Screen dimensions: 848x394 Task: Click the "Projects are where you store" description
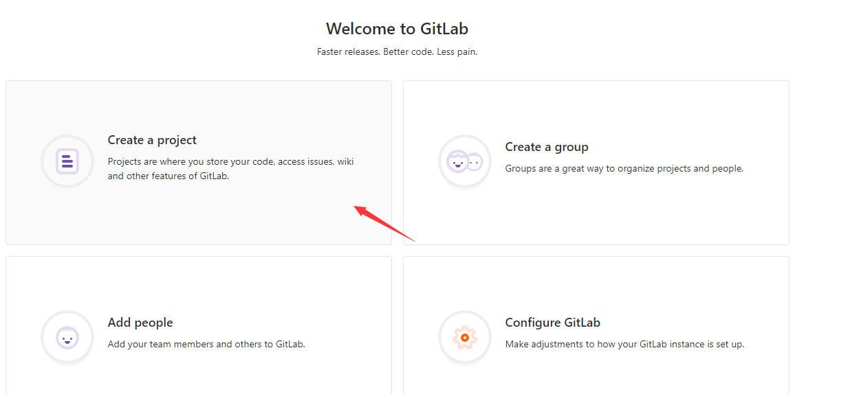(x=231, y=169)
